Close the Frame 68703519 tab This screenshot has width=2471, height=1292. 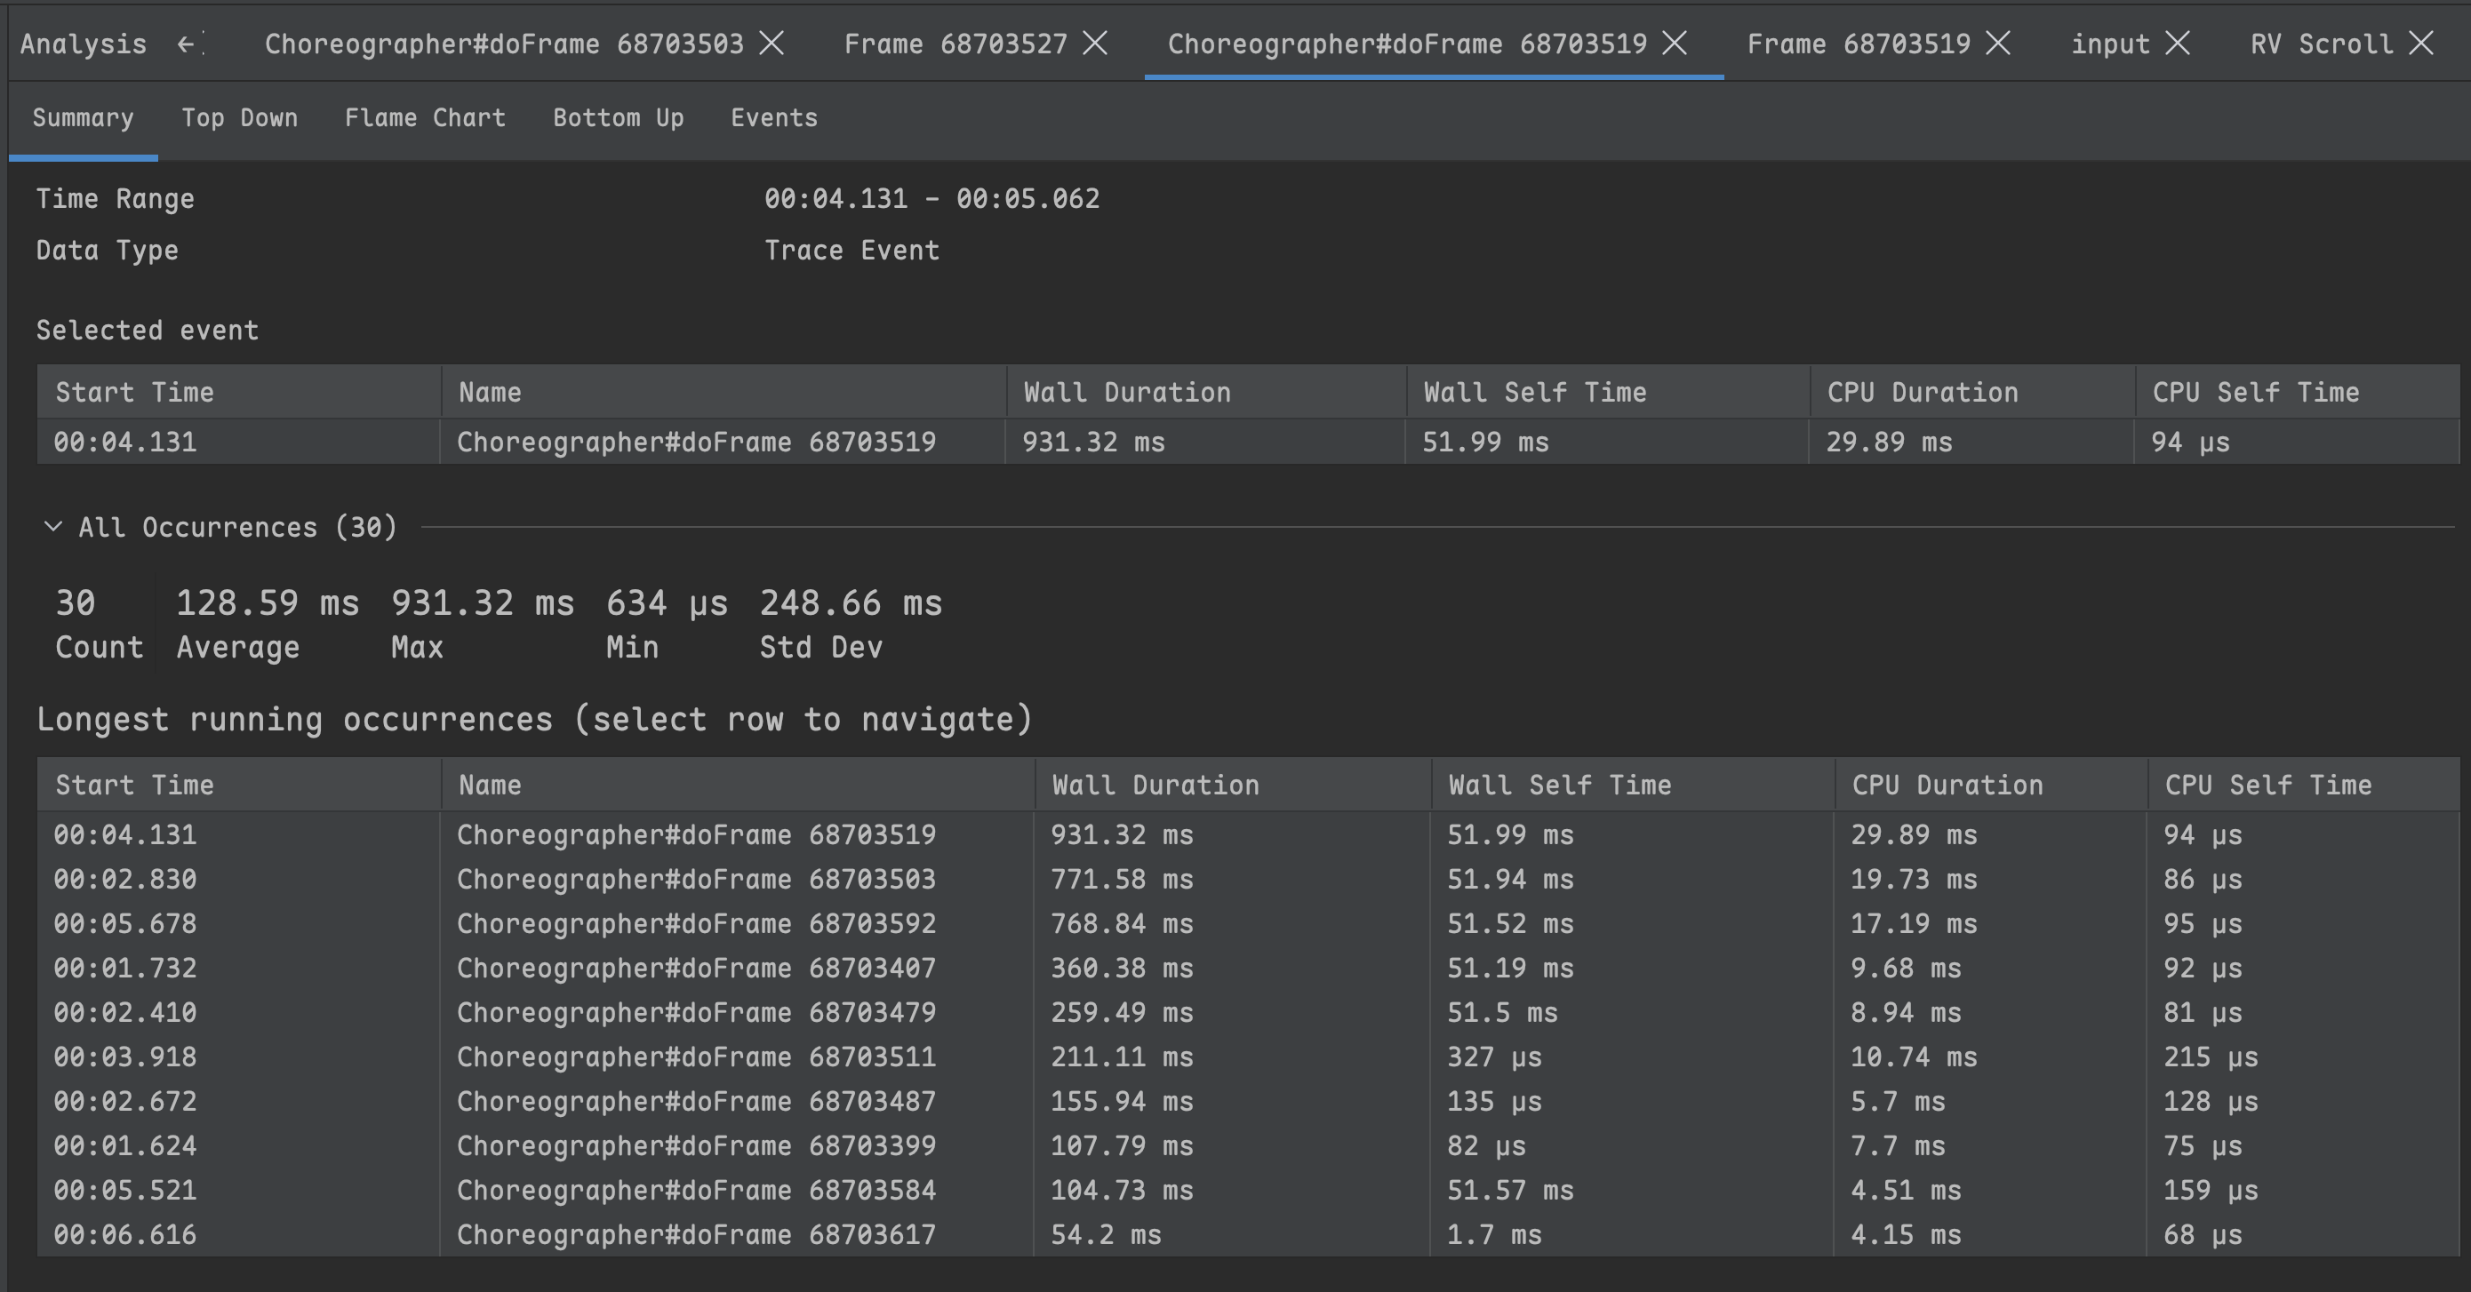[x=1998, y=44]
